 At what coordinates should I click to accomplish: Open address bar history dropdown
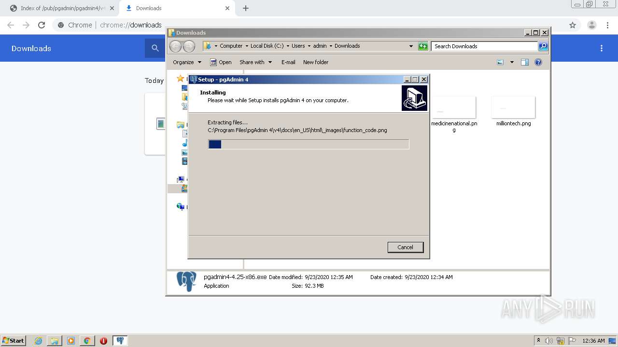pos(411,46)
